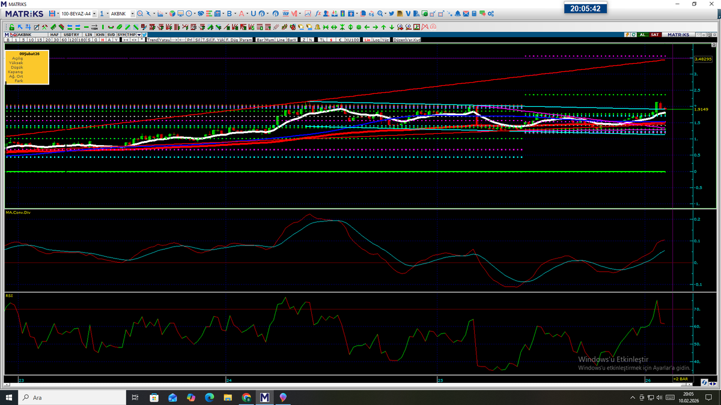Image resolution: width=721 pixels, height=405 pixels.
Task: Select the SVD tab in chart header
Action: (111, 34)
